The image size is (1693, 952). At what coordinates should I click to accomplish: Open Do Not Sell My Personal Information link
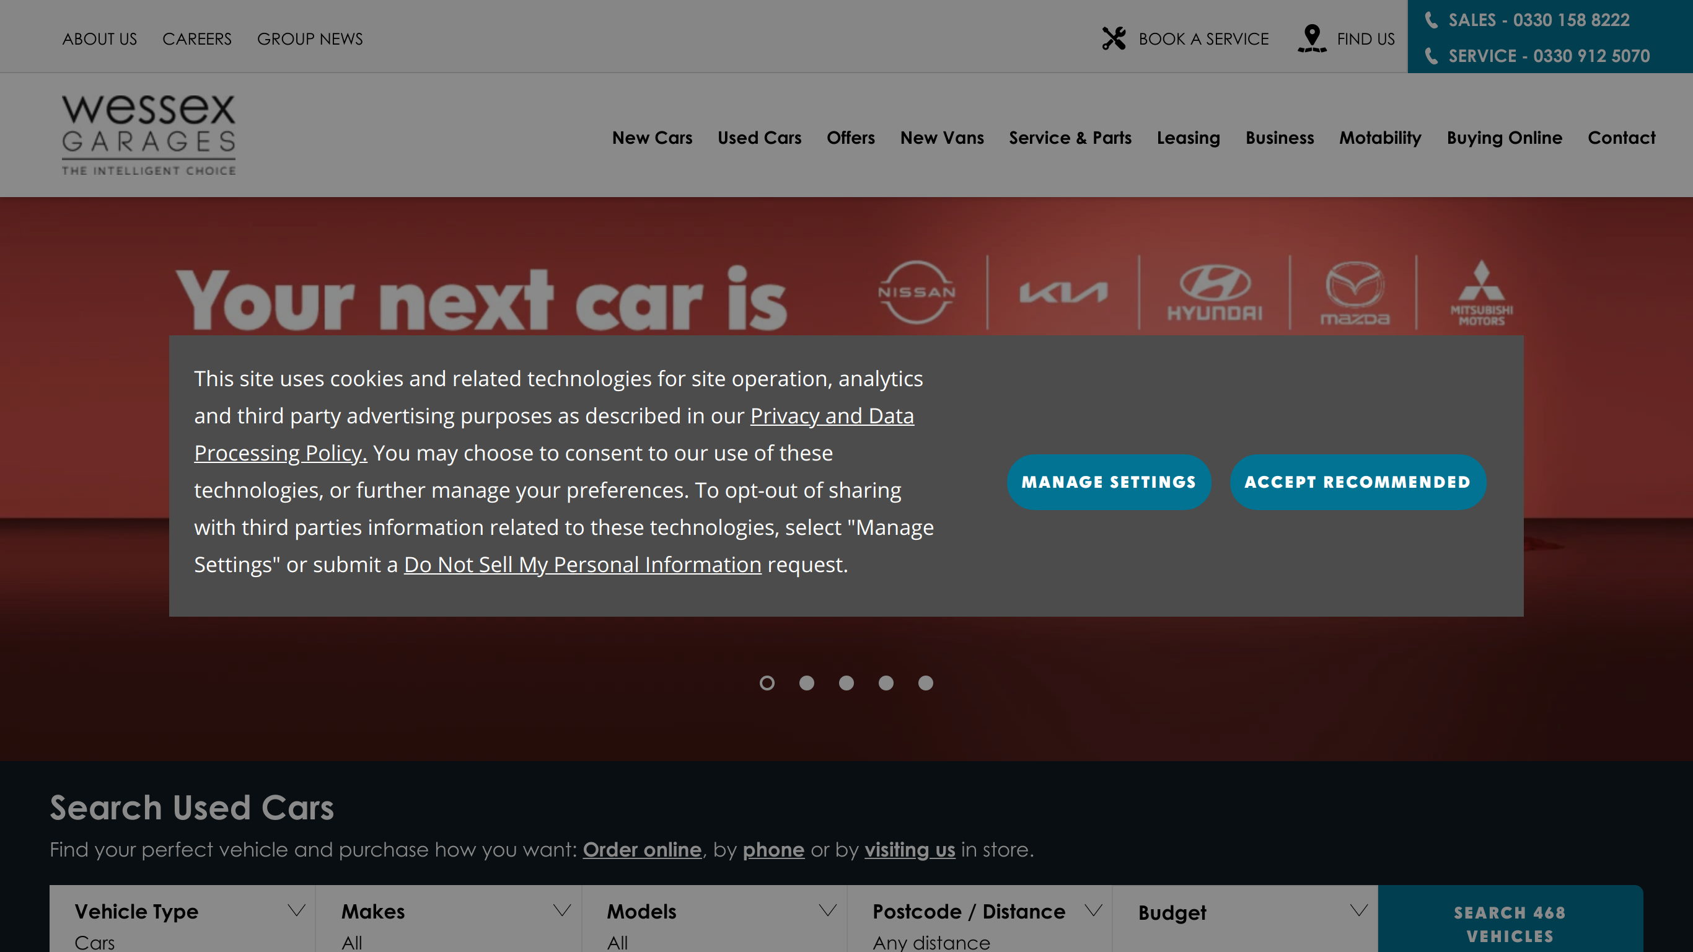[x=583, y=564]
